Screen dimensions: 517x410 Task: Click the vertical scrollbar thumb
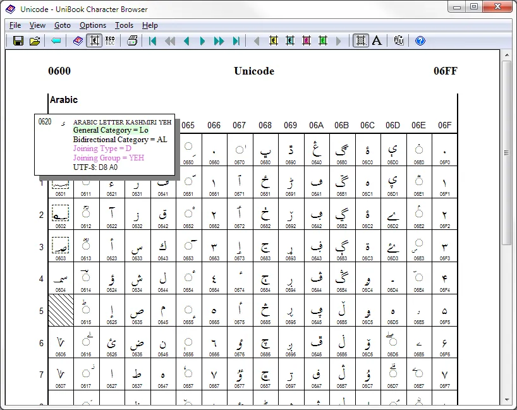tap(507, 152)
